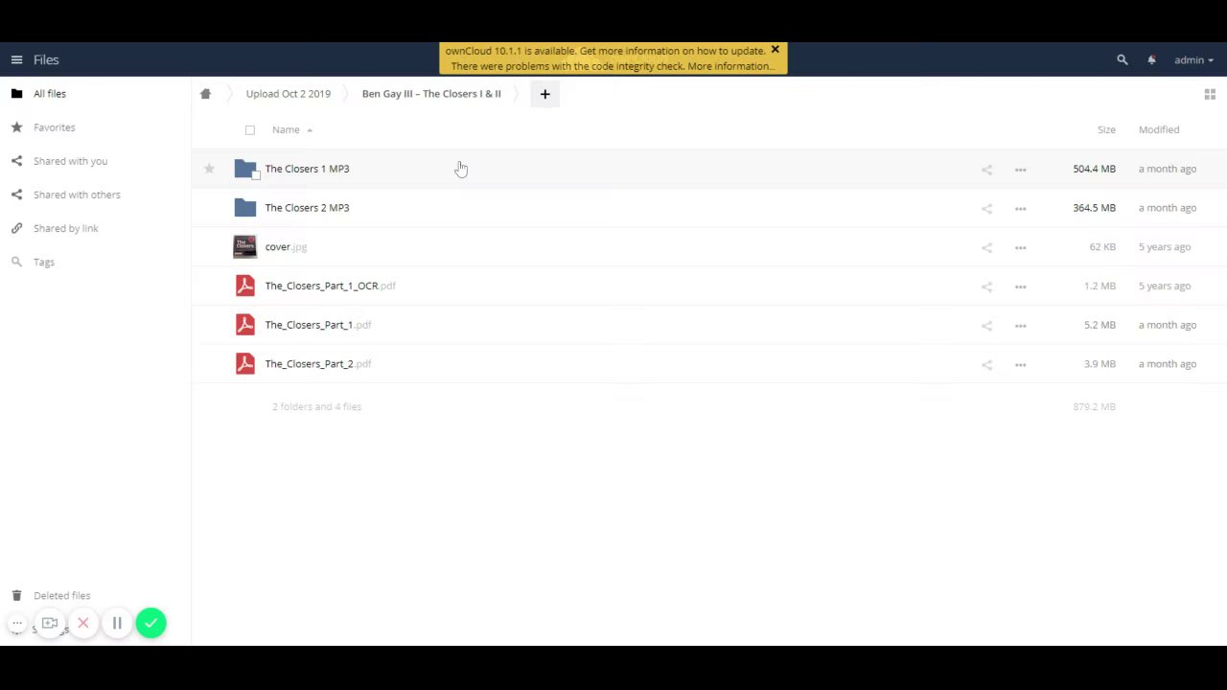The height and width of the screenshot is (690, 1227).
Task: Open The Closers 2 MP3 folder
Action: 307,208
